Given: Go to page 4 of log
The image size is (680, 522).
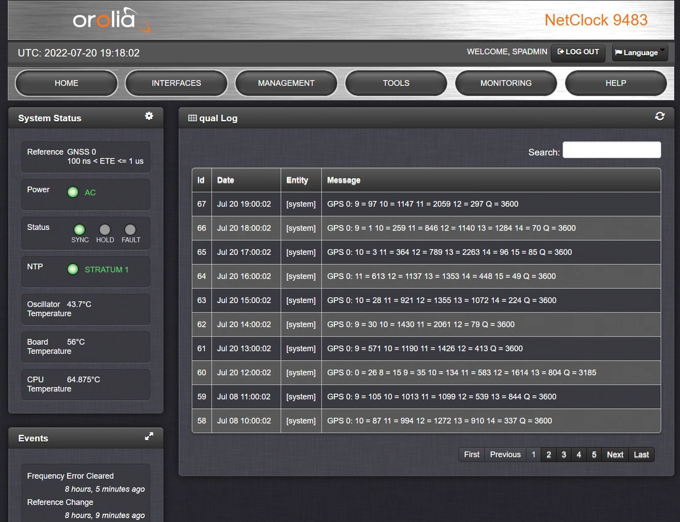Looking at the screenshot, I should click(x=579, y=455).
